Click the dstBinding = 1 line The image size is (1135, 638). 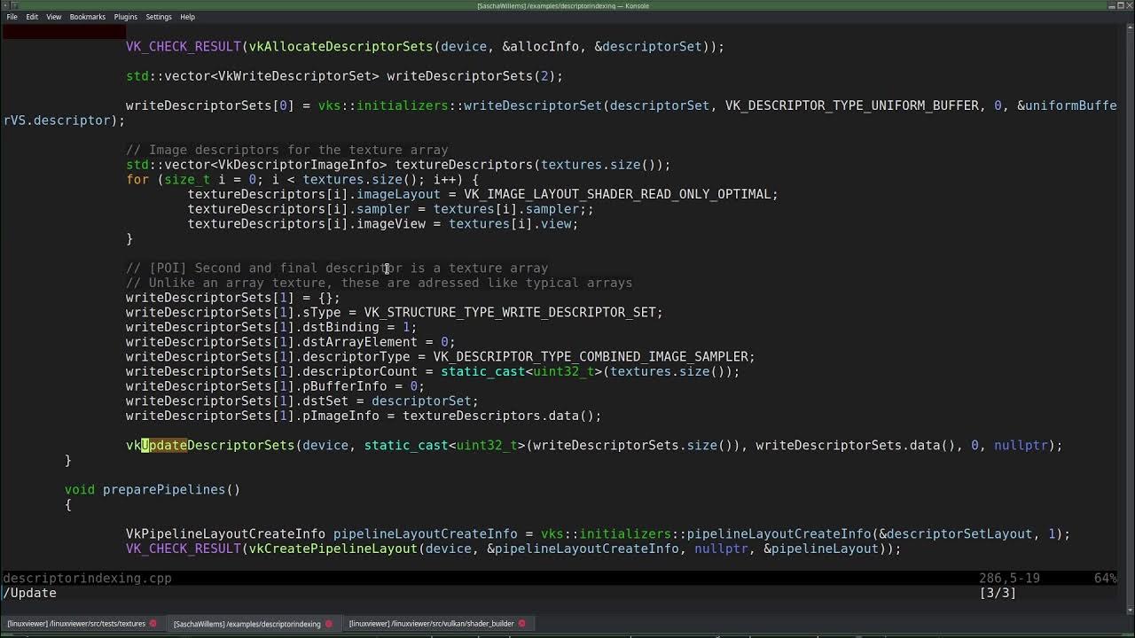[271, 327]
